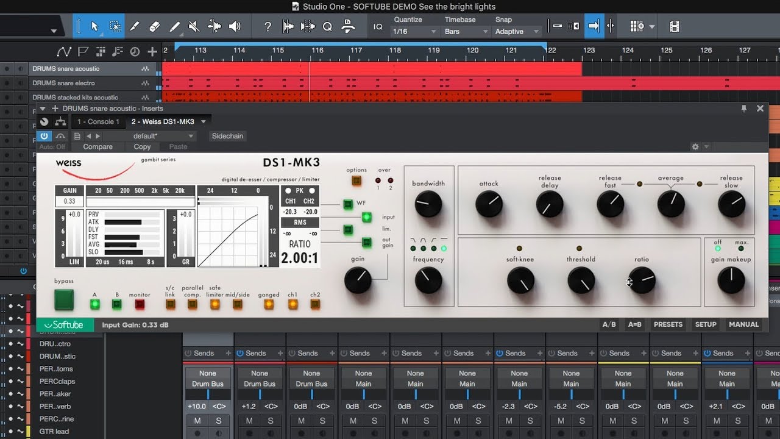The image size is (780, 439).
Task: Collapse the Inserts window header triangle
Action: pyautogui.click(x=44, y=109)
